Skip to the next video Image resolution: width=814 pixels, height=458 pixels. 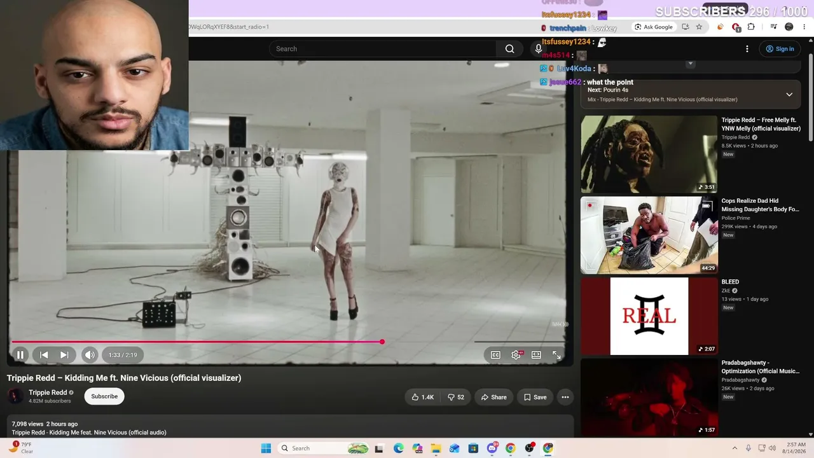(64, 355)
